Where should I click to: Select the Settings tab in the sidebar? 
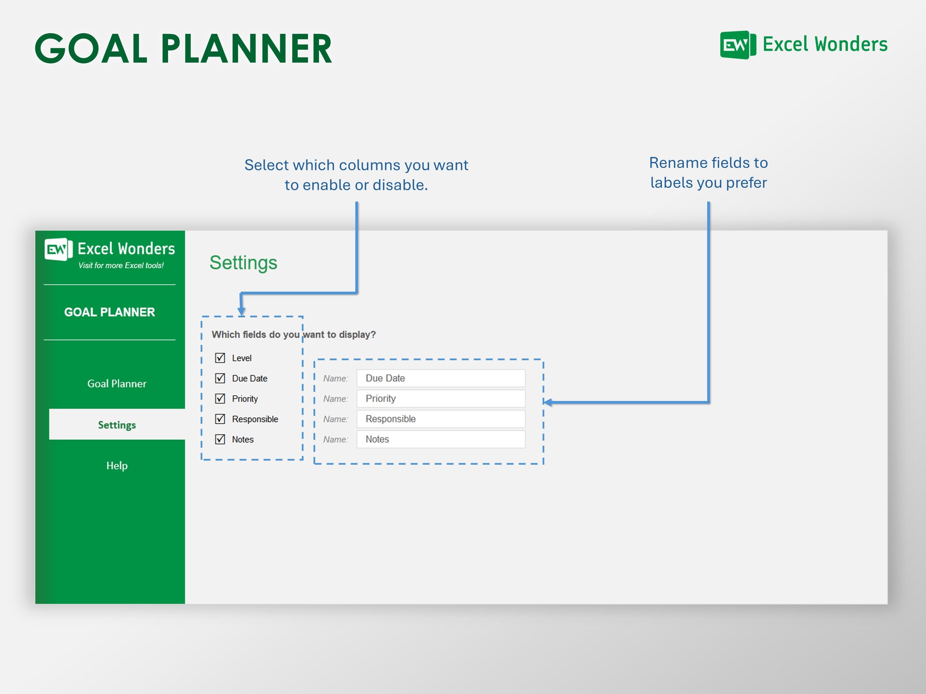coord(116,425)
